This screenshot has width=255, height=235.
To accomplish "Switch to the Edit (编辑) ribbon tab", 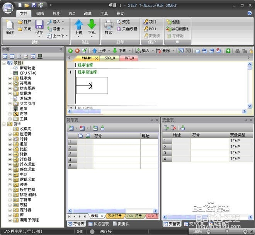I will point(40,14).
